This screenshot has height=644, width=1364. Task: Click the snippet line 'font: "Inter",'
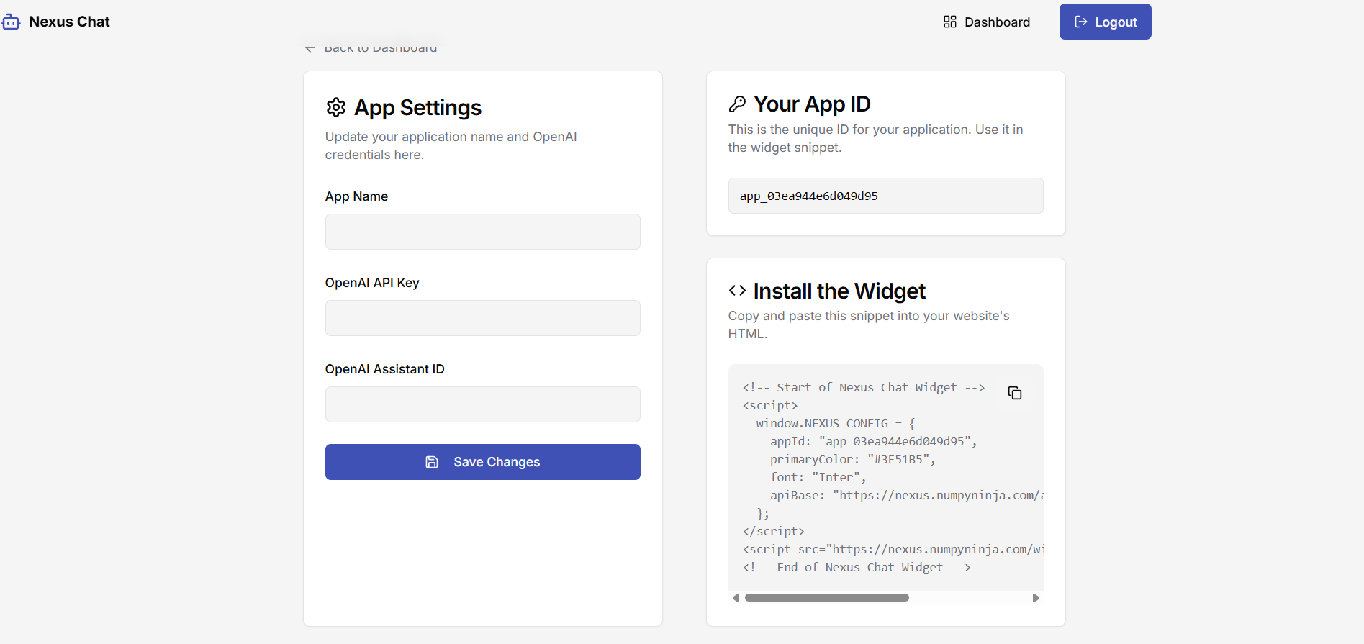818,478
